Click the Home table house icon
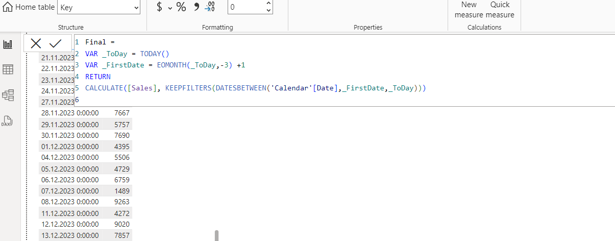615x241 pixels. tap(8, 8)
